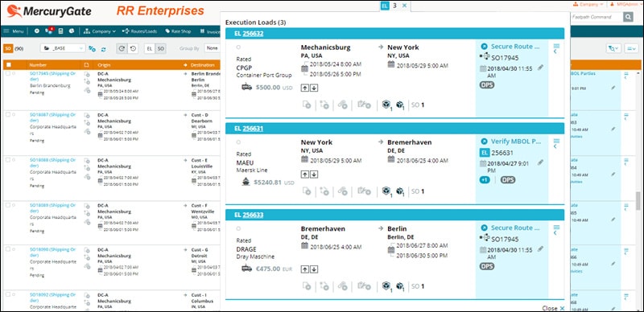The height and width of the screenshot is (312, 644).
Task: Check the box for order SO18089
Action: point(8,205)
